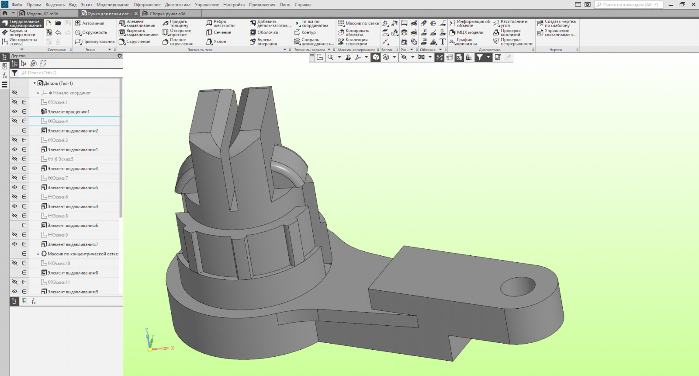
Task: Select the shaded view cube icon
Action: (376, 57)
